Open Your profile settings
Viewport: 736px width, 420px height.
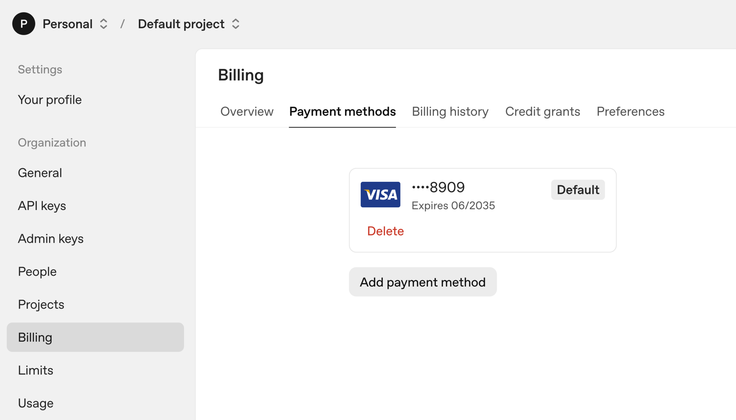pyautogui.click(x=50, y=100)
